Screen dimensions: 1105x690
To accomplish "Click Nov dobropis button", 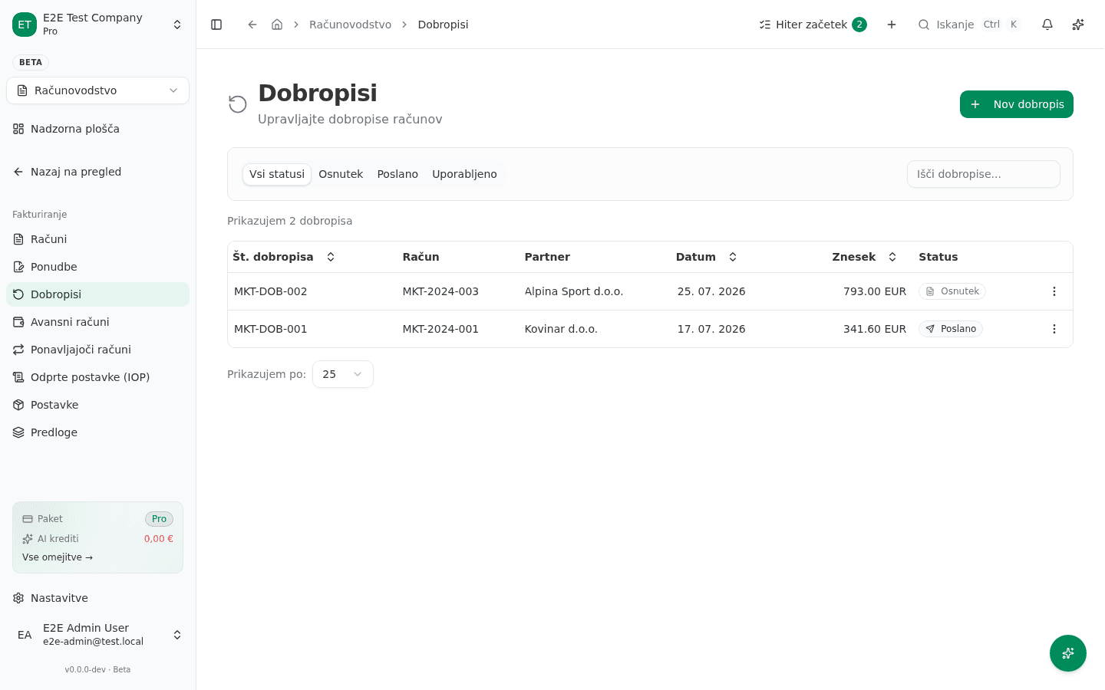I will coord(1017,104).
